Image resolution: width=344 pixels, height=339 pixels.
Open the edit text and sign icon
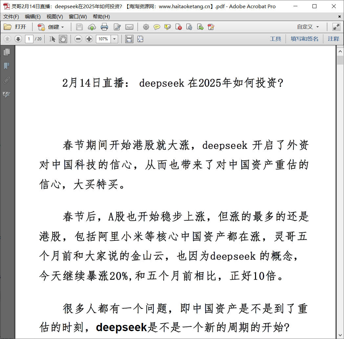tap(117, 27)
